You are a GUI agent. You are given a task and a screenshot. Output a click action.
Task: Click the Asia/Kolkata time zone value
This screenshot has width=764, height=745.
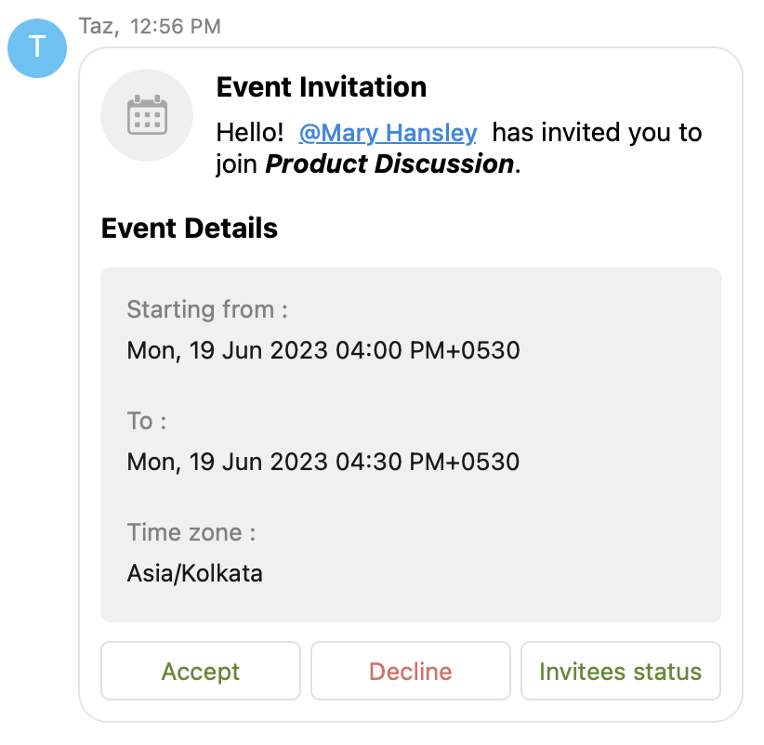(194, 573)
